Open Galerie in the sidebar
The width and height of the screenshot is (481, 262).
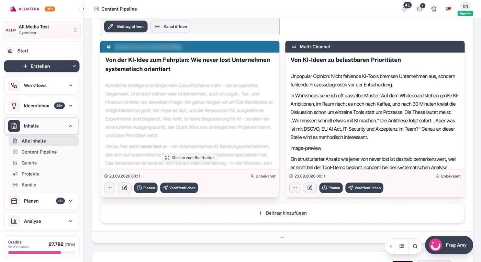point(44,163)
